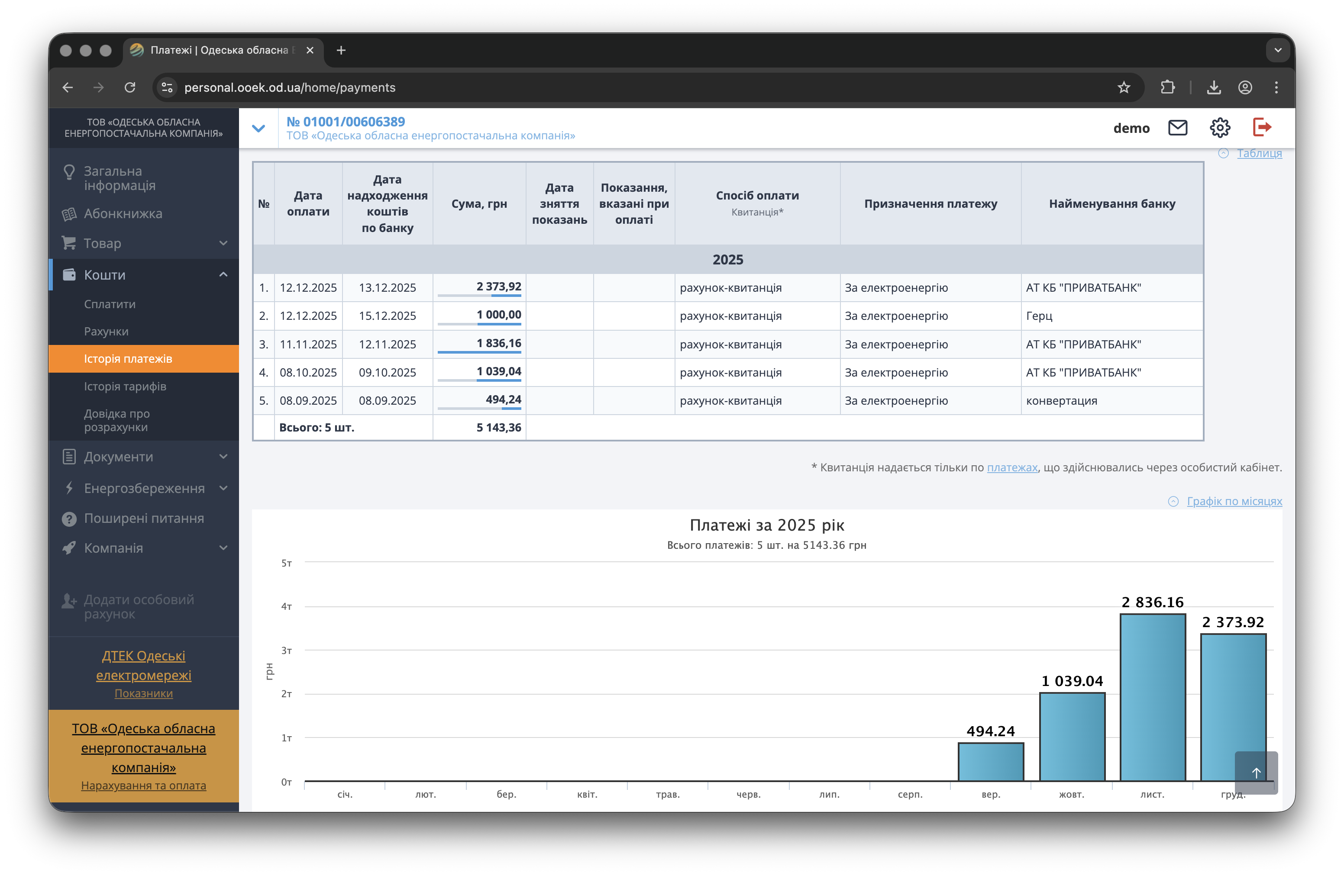1344x876 pixels.
Task: Open browser extensions puzzle icon
Action: [x=1167, y=87]
